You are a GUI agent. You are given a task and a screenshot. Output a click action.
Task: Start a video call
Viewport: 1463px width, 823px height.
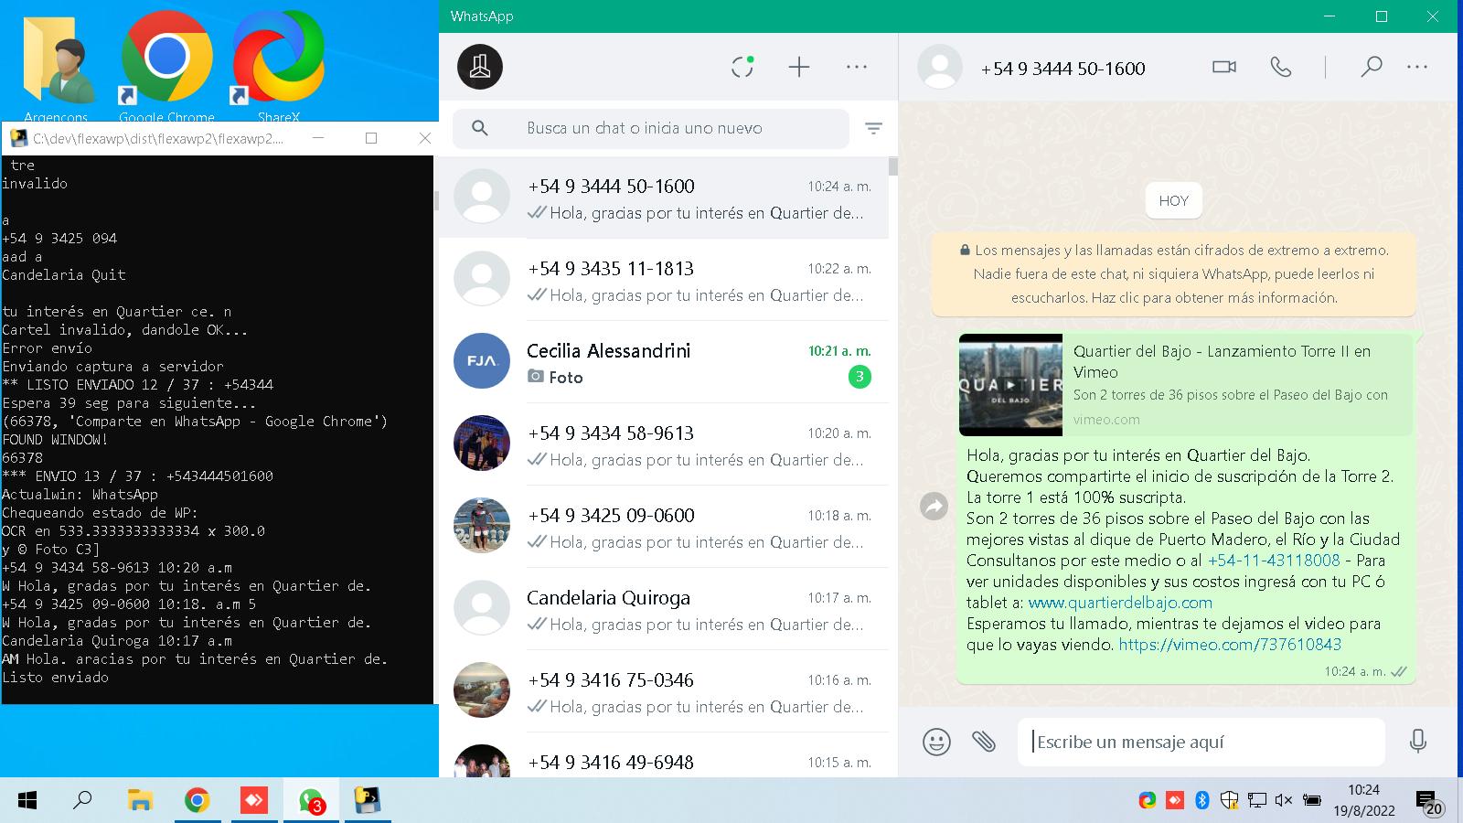pyautogui.click(x=1224, y=67)
